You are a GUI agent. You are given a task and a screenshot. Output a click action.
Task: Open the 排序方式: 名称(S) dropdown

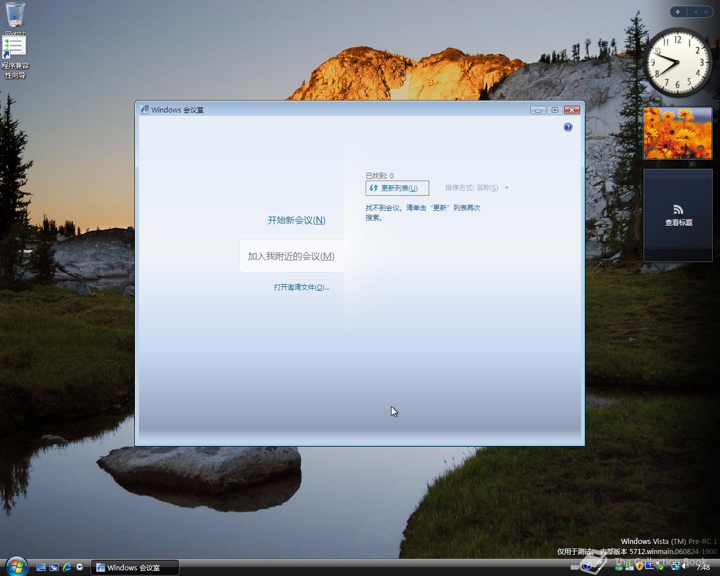pyautogui.click(x=477, y=188)
